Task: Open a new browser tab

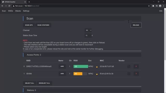Action: tap(29, 2)
